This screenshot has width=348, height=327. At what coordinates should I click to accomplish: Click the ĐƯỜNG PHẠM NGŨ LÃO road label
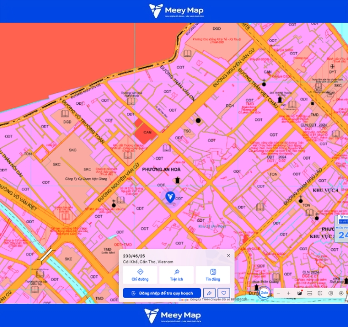tap(303, 187)
